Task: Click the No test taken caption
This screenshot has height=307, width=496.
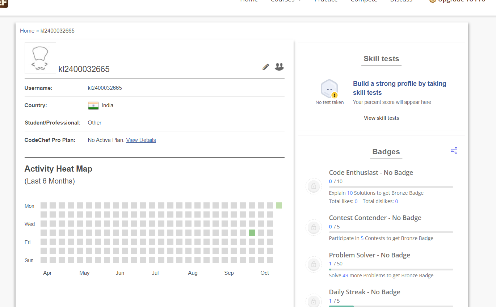Action: click(x=329, y=102)
